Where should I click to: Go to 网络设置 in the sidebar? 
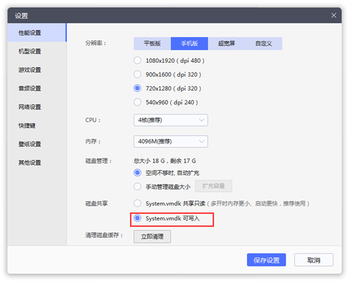30,107
